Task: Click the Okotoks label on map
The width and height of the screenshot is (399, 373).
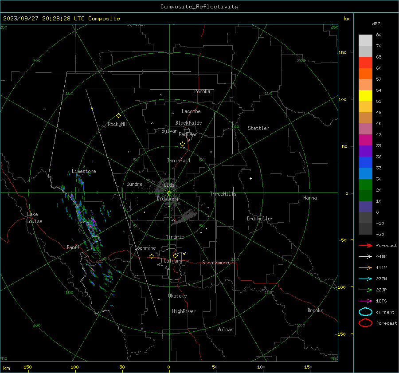Action: point(177,296)
